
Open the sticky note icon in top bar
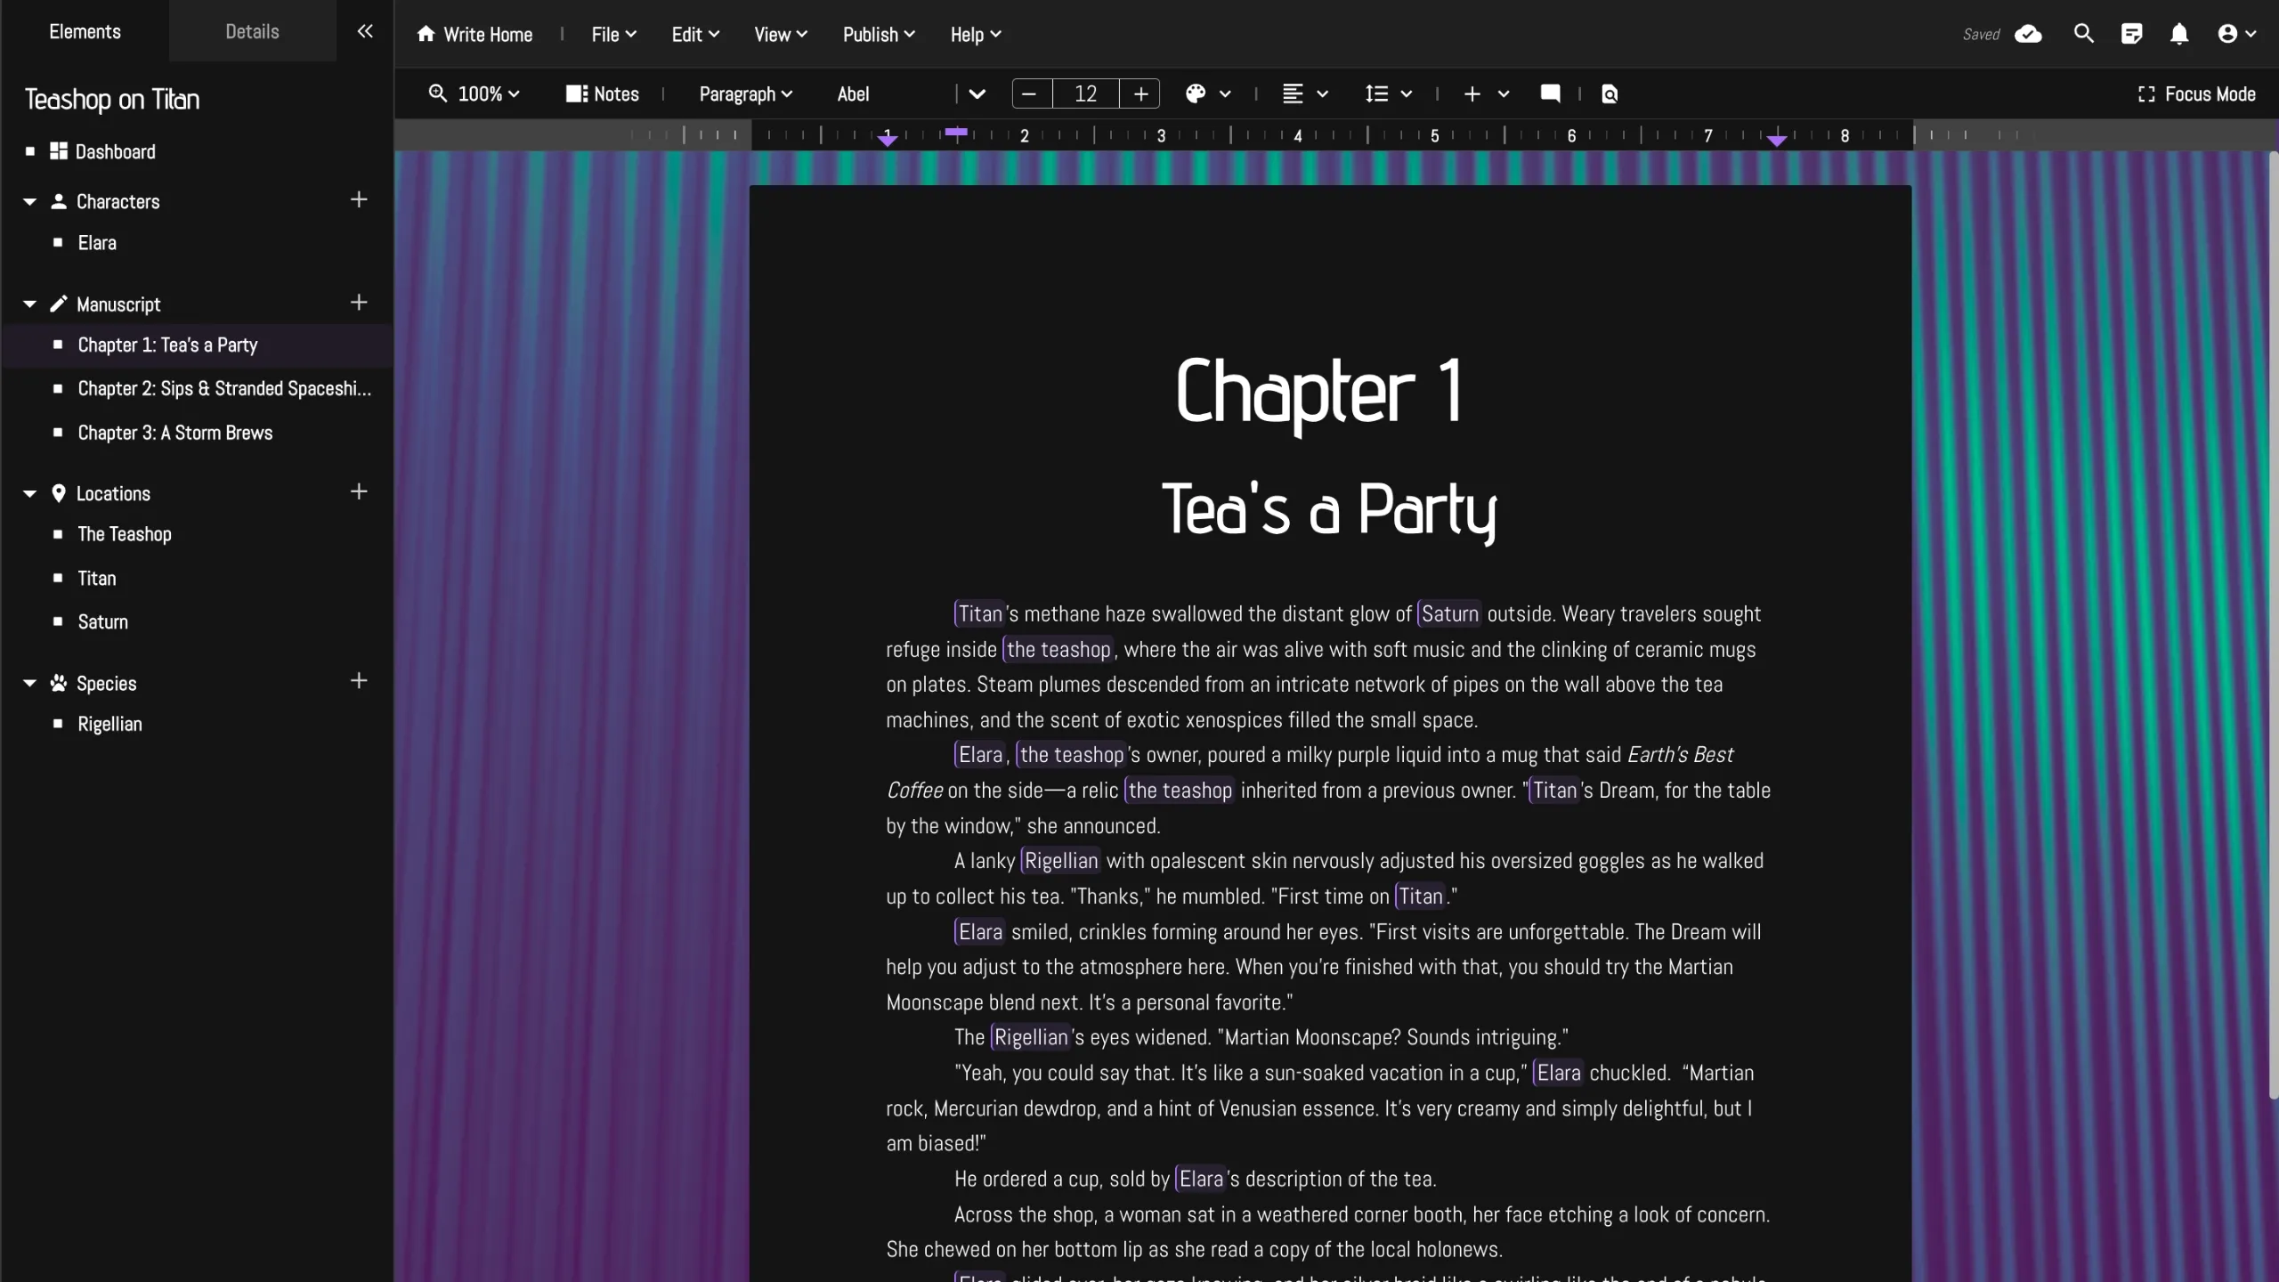(2131, 34)
